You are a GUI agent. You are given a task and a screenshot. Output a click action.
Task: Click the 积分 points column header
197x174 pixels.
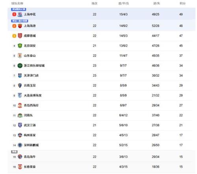(x=182, y=4)
